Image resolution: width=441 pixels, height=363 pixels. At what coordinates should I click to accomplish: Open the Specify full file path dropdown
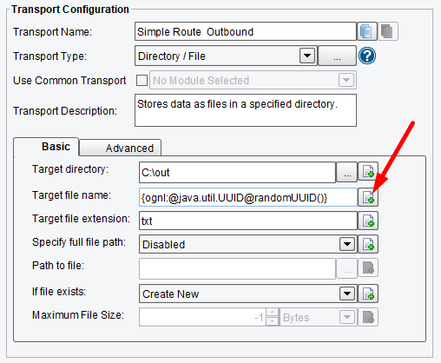point(347,244)
